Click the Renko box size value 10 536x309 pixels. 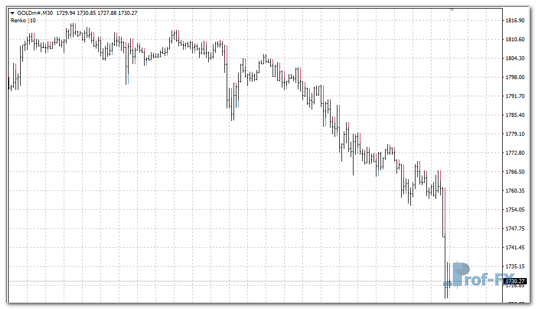click(x=33, y=20)
